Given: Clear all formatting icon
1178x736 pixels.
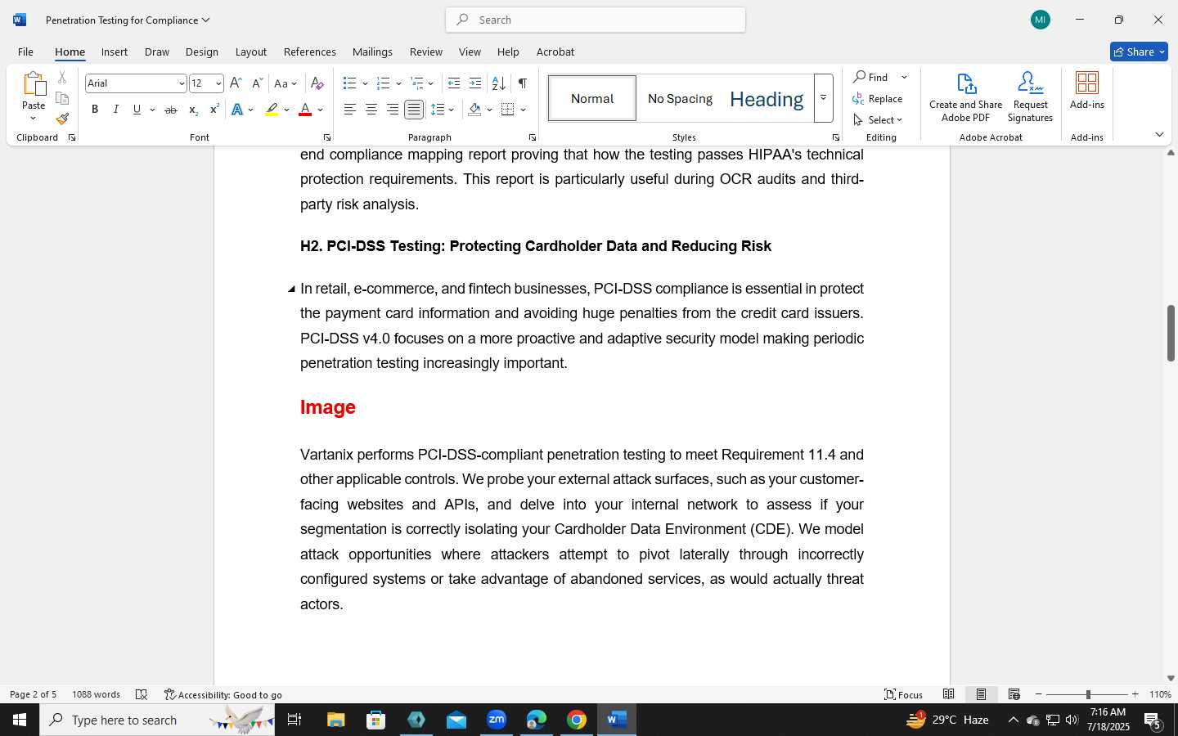Looking at the screenshot, I should (317, 83).
